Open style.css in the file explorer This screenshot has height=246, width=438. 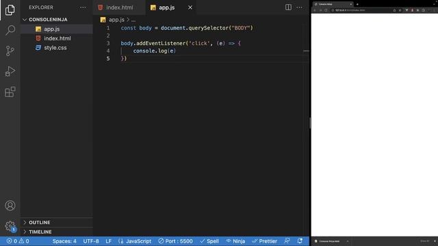pos(57,48)
